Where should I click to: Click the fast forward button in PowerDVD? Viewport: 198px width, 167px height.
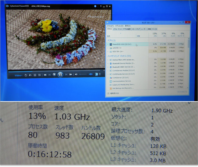click(x=71, y=74)
